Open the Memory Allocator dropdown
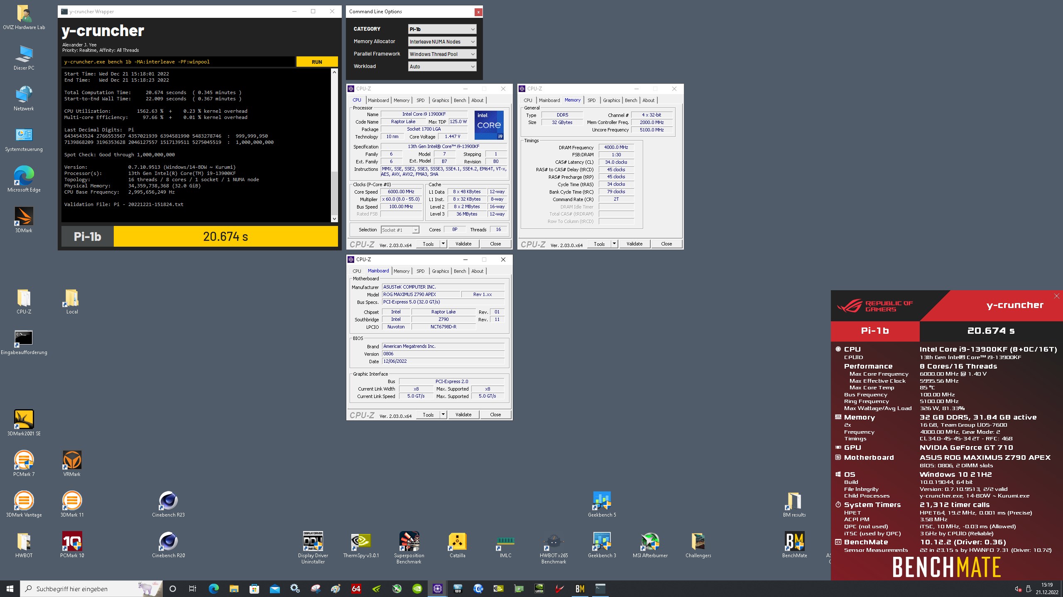The width and height of the screenshot is (1063, 597). click(442, 41)
